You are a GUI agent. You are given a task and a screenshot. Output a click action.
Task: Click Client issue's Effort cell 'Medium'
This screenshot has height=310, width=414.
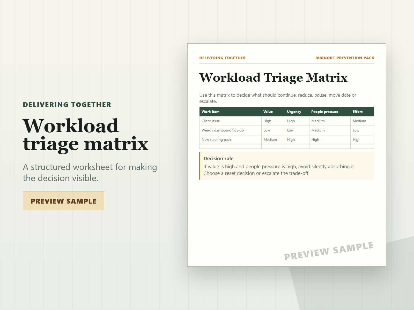(x=362, y=121)
